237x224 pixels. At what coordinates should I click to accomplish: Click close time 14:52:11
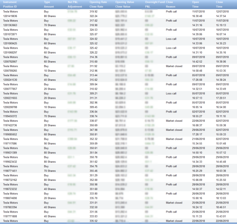coord(221,189)
